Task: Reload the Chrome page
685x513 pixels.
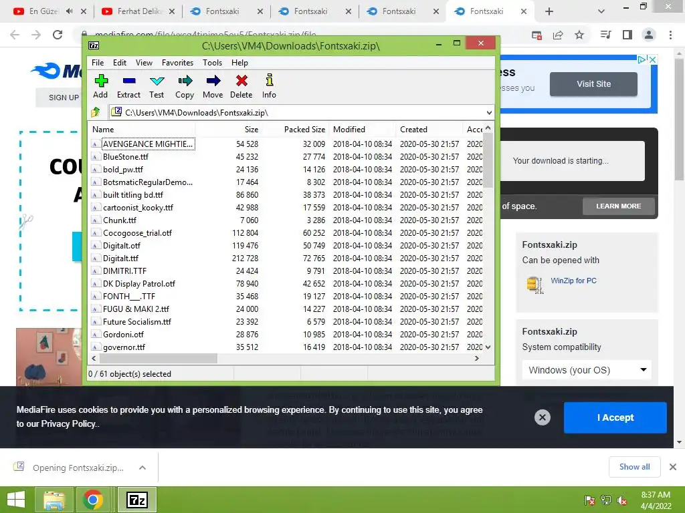Action: point(58,35)
